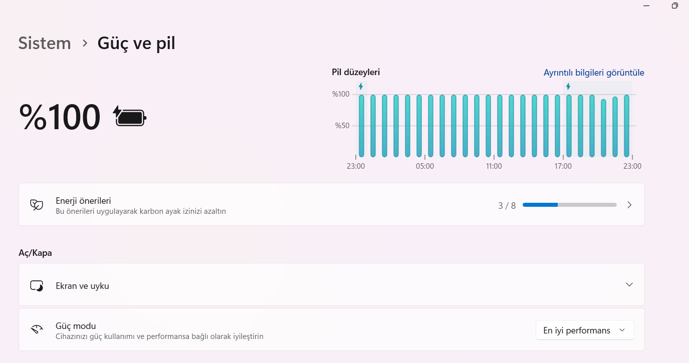Viewport: 689px width, 363px height.
Task: Click the Güç modu gauge icon
Action: (x=37, y=329)
